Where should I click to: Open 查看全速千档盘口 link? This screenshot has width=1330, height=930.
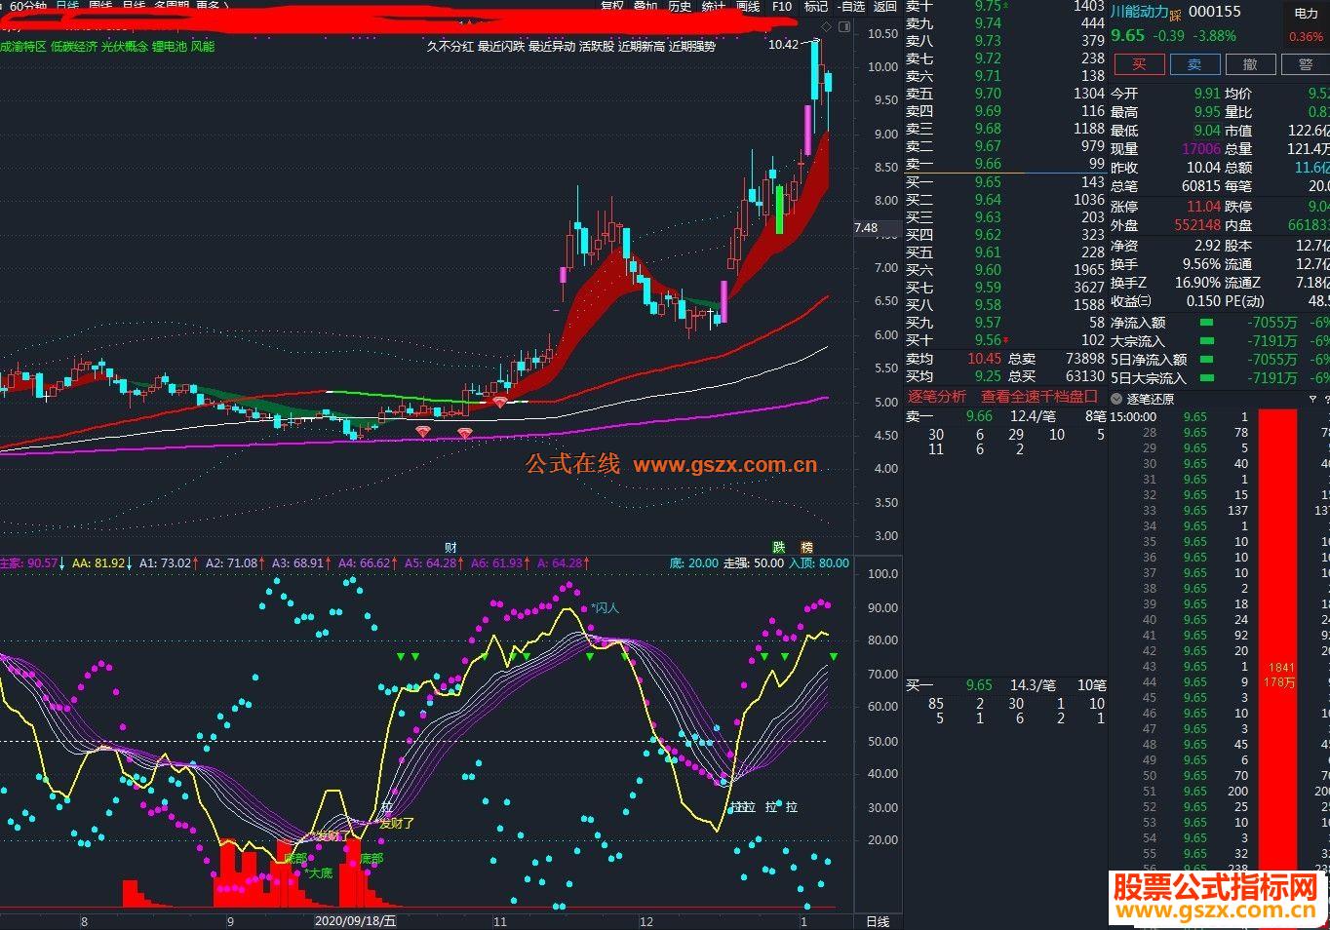point(1039,397)
